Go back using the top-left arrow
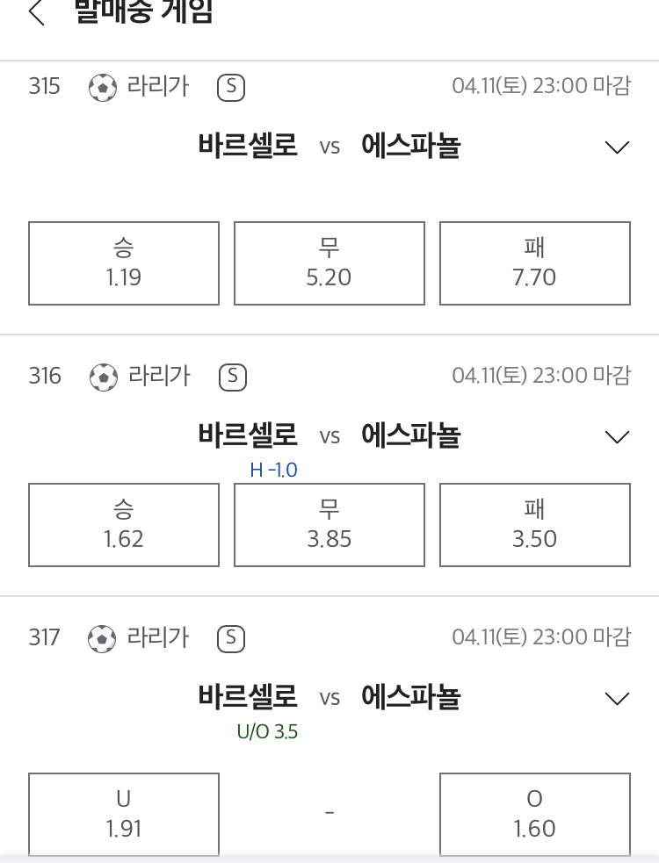The width and height of the screenshot is (659, 863). coord(36,12)
